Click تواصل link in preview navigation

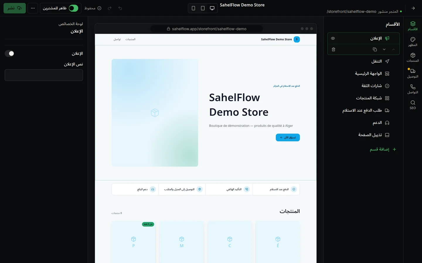[x=117, y=39]
